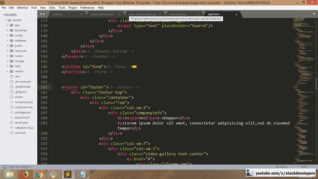
Task: Click the webpack.mix.js file icon
Action: pos(11,128)
